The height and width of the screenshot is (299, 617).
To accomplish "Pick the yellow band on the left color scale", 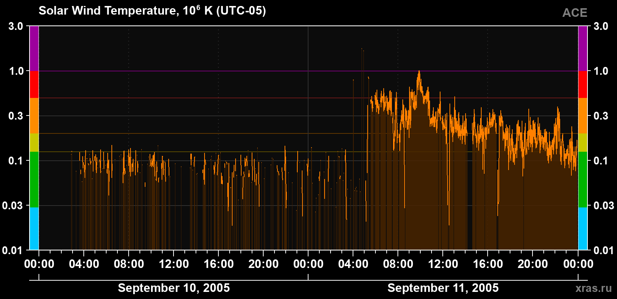I will point(34,142).
